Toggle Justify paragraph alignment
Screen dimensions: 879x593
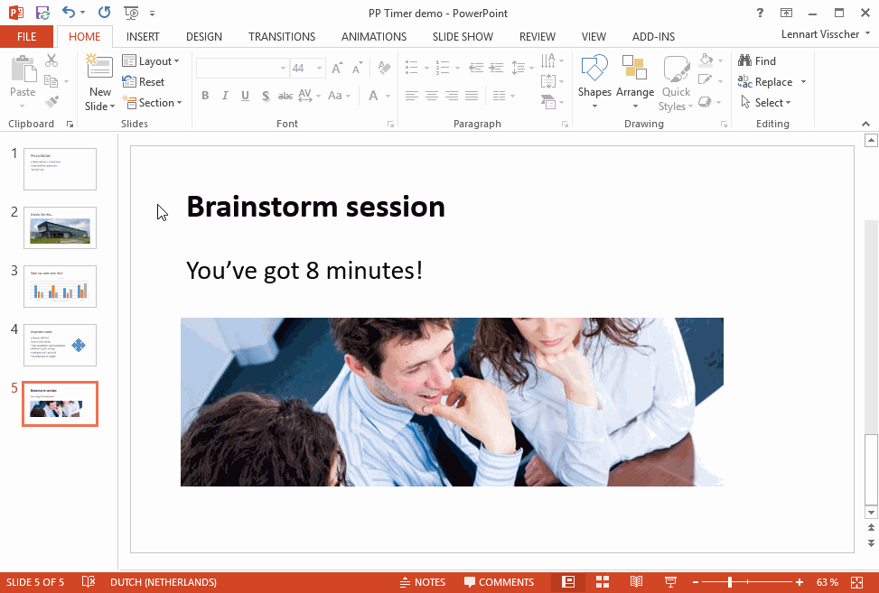[x=472, y=96]
